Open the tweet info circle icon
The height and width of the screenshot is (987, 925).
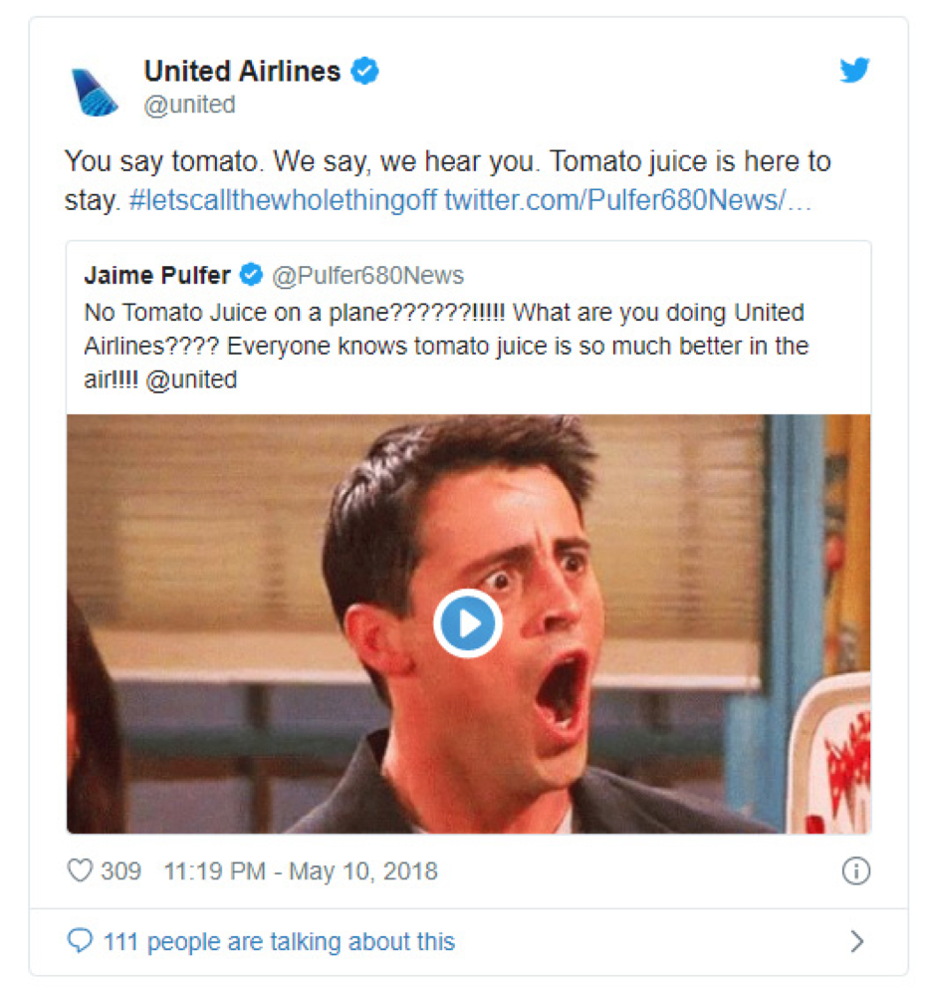(855, 871)
